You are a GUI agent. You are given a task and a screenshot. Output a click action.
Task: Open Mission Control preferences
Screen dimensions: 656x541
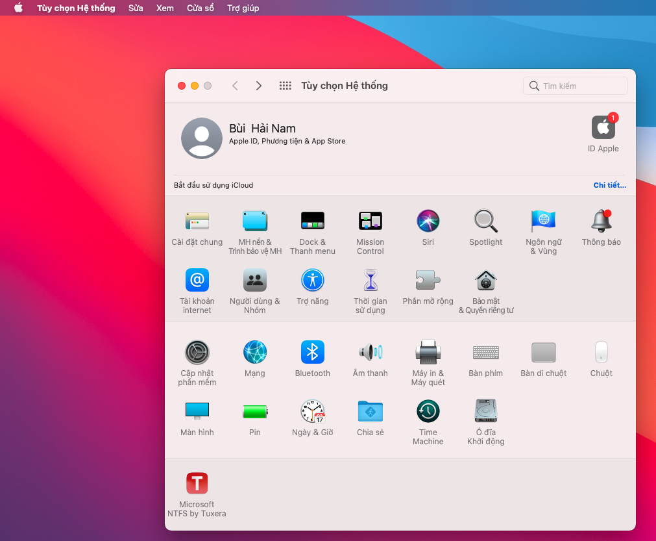coord(371,221)
